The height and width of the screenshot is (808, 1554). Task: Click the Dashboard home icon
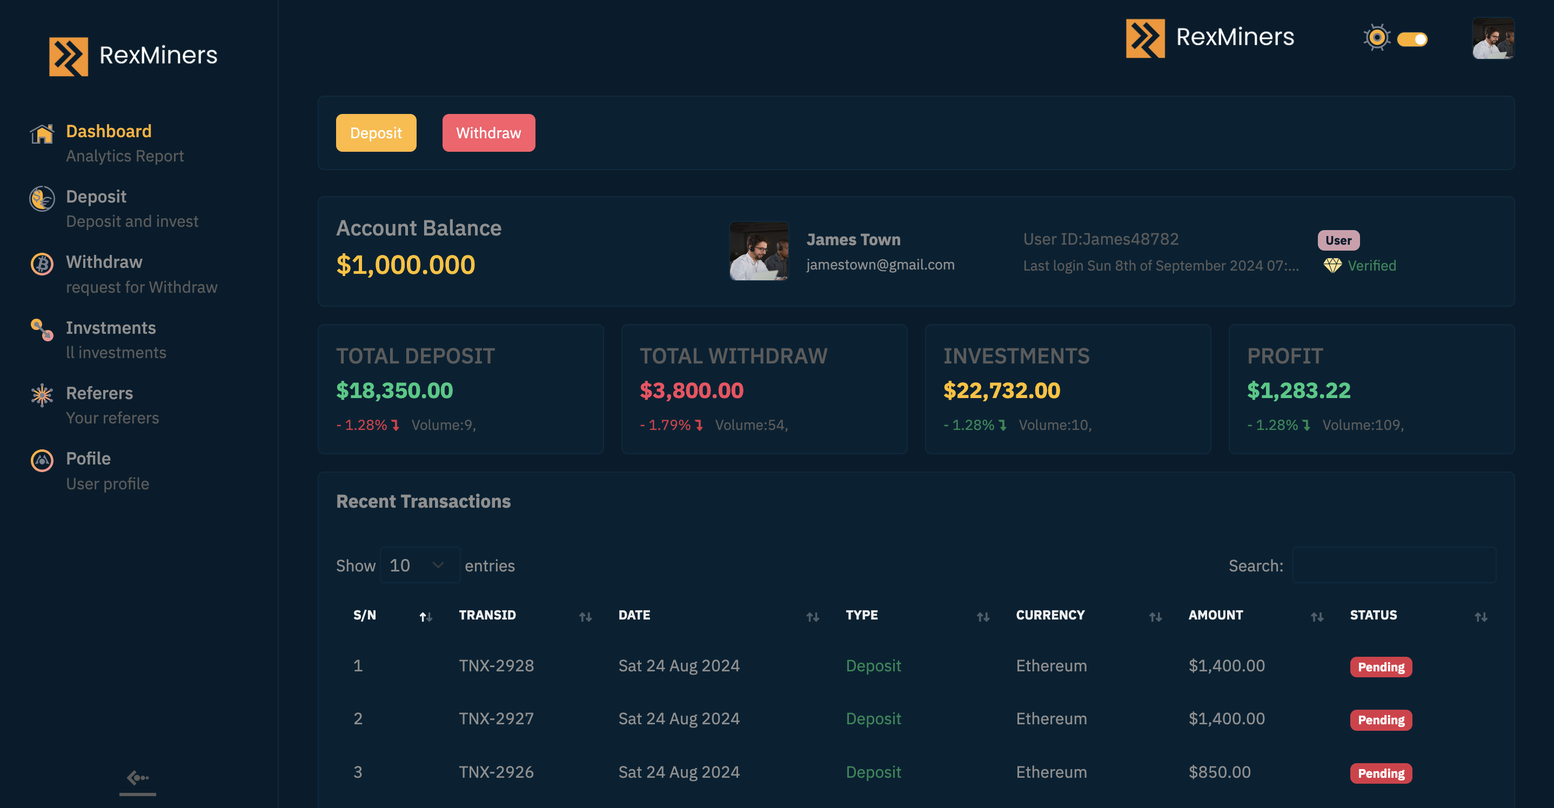click(42, 134)
